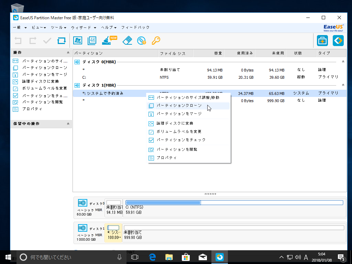Screen dimensions: 352x264
Task: Choose パーティションのサイズ調整/移動 from the context menu
Action: point(188,97)
